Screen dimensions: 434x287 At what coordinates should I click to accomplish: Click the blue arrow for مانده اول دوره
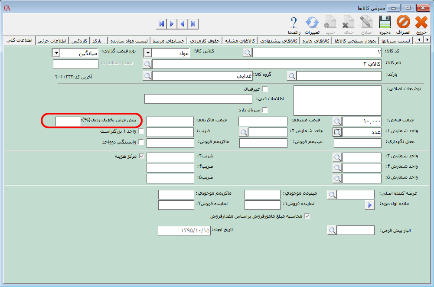[369, 205]
